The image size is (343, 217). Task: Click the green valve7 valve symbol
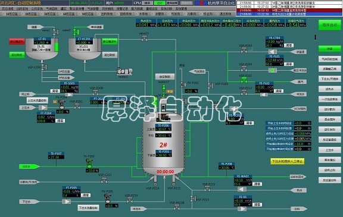(x=74, y=32)
